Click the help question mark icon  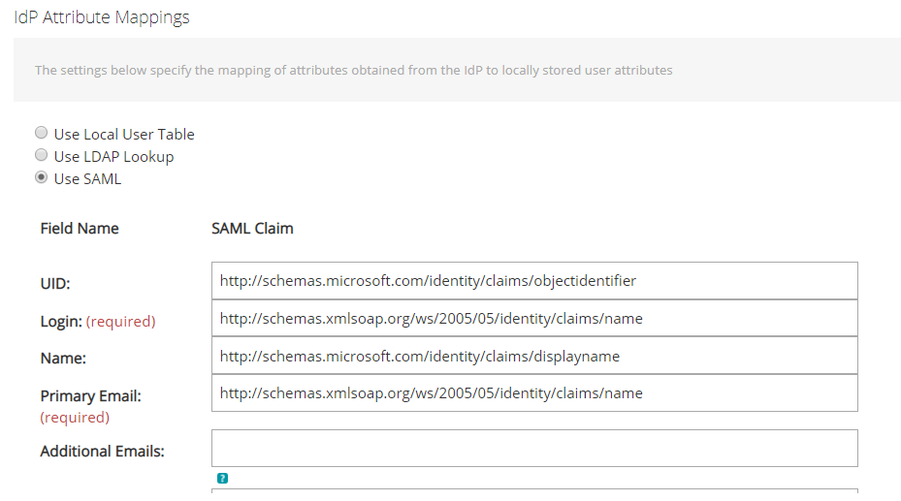click(222, 478)
